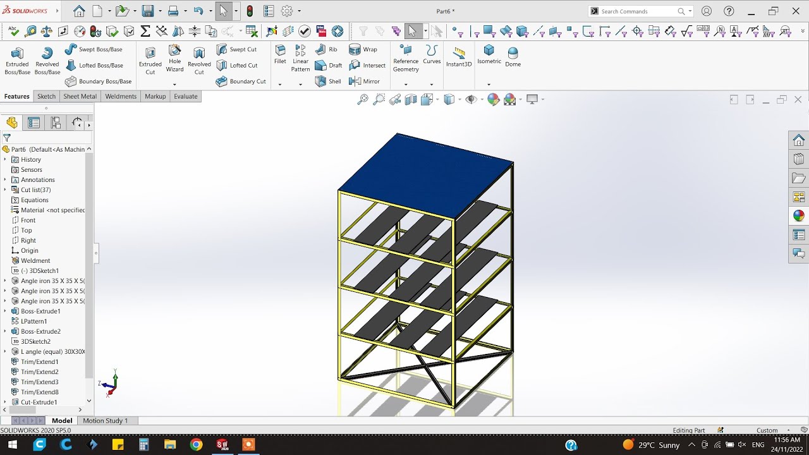Select the Revolved Boss/Base tool

(x=47, y=61)
